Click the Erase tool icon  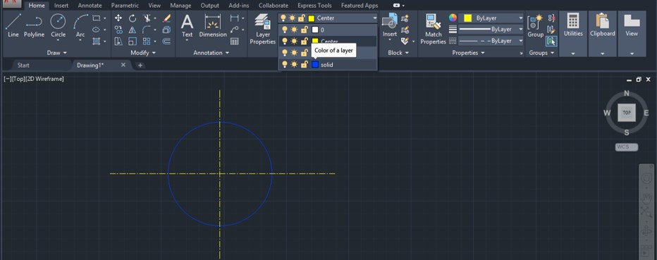pyautogui.click(x=167, y=18)
